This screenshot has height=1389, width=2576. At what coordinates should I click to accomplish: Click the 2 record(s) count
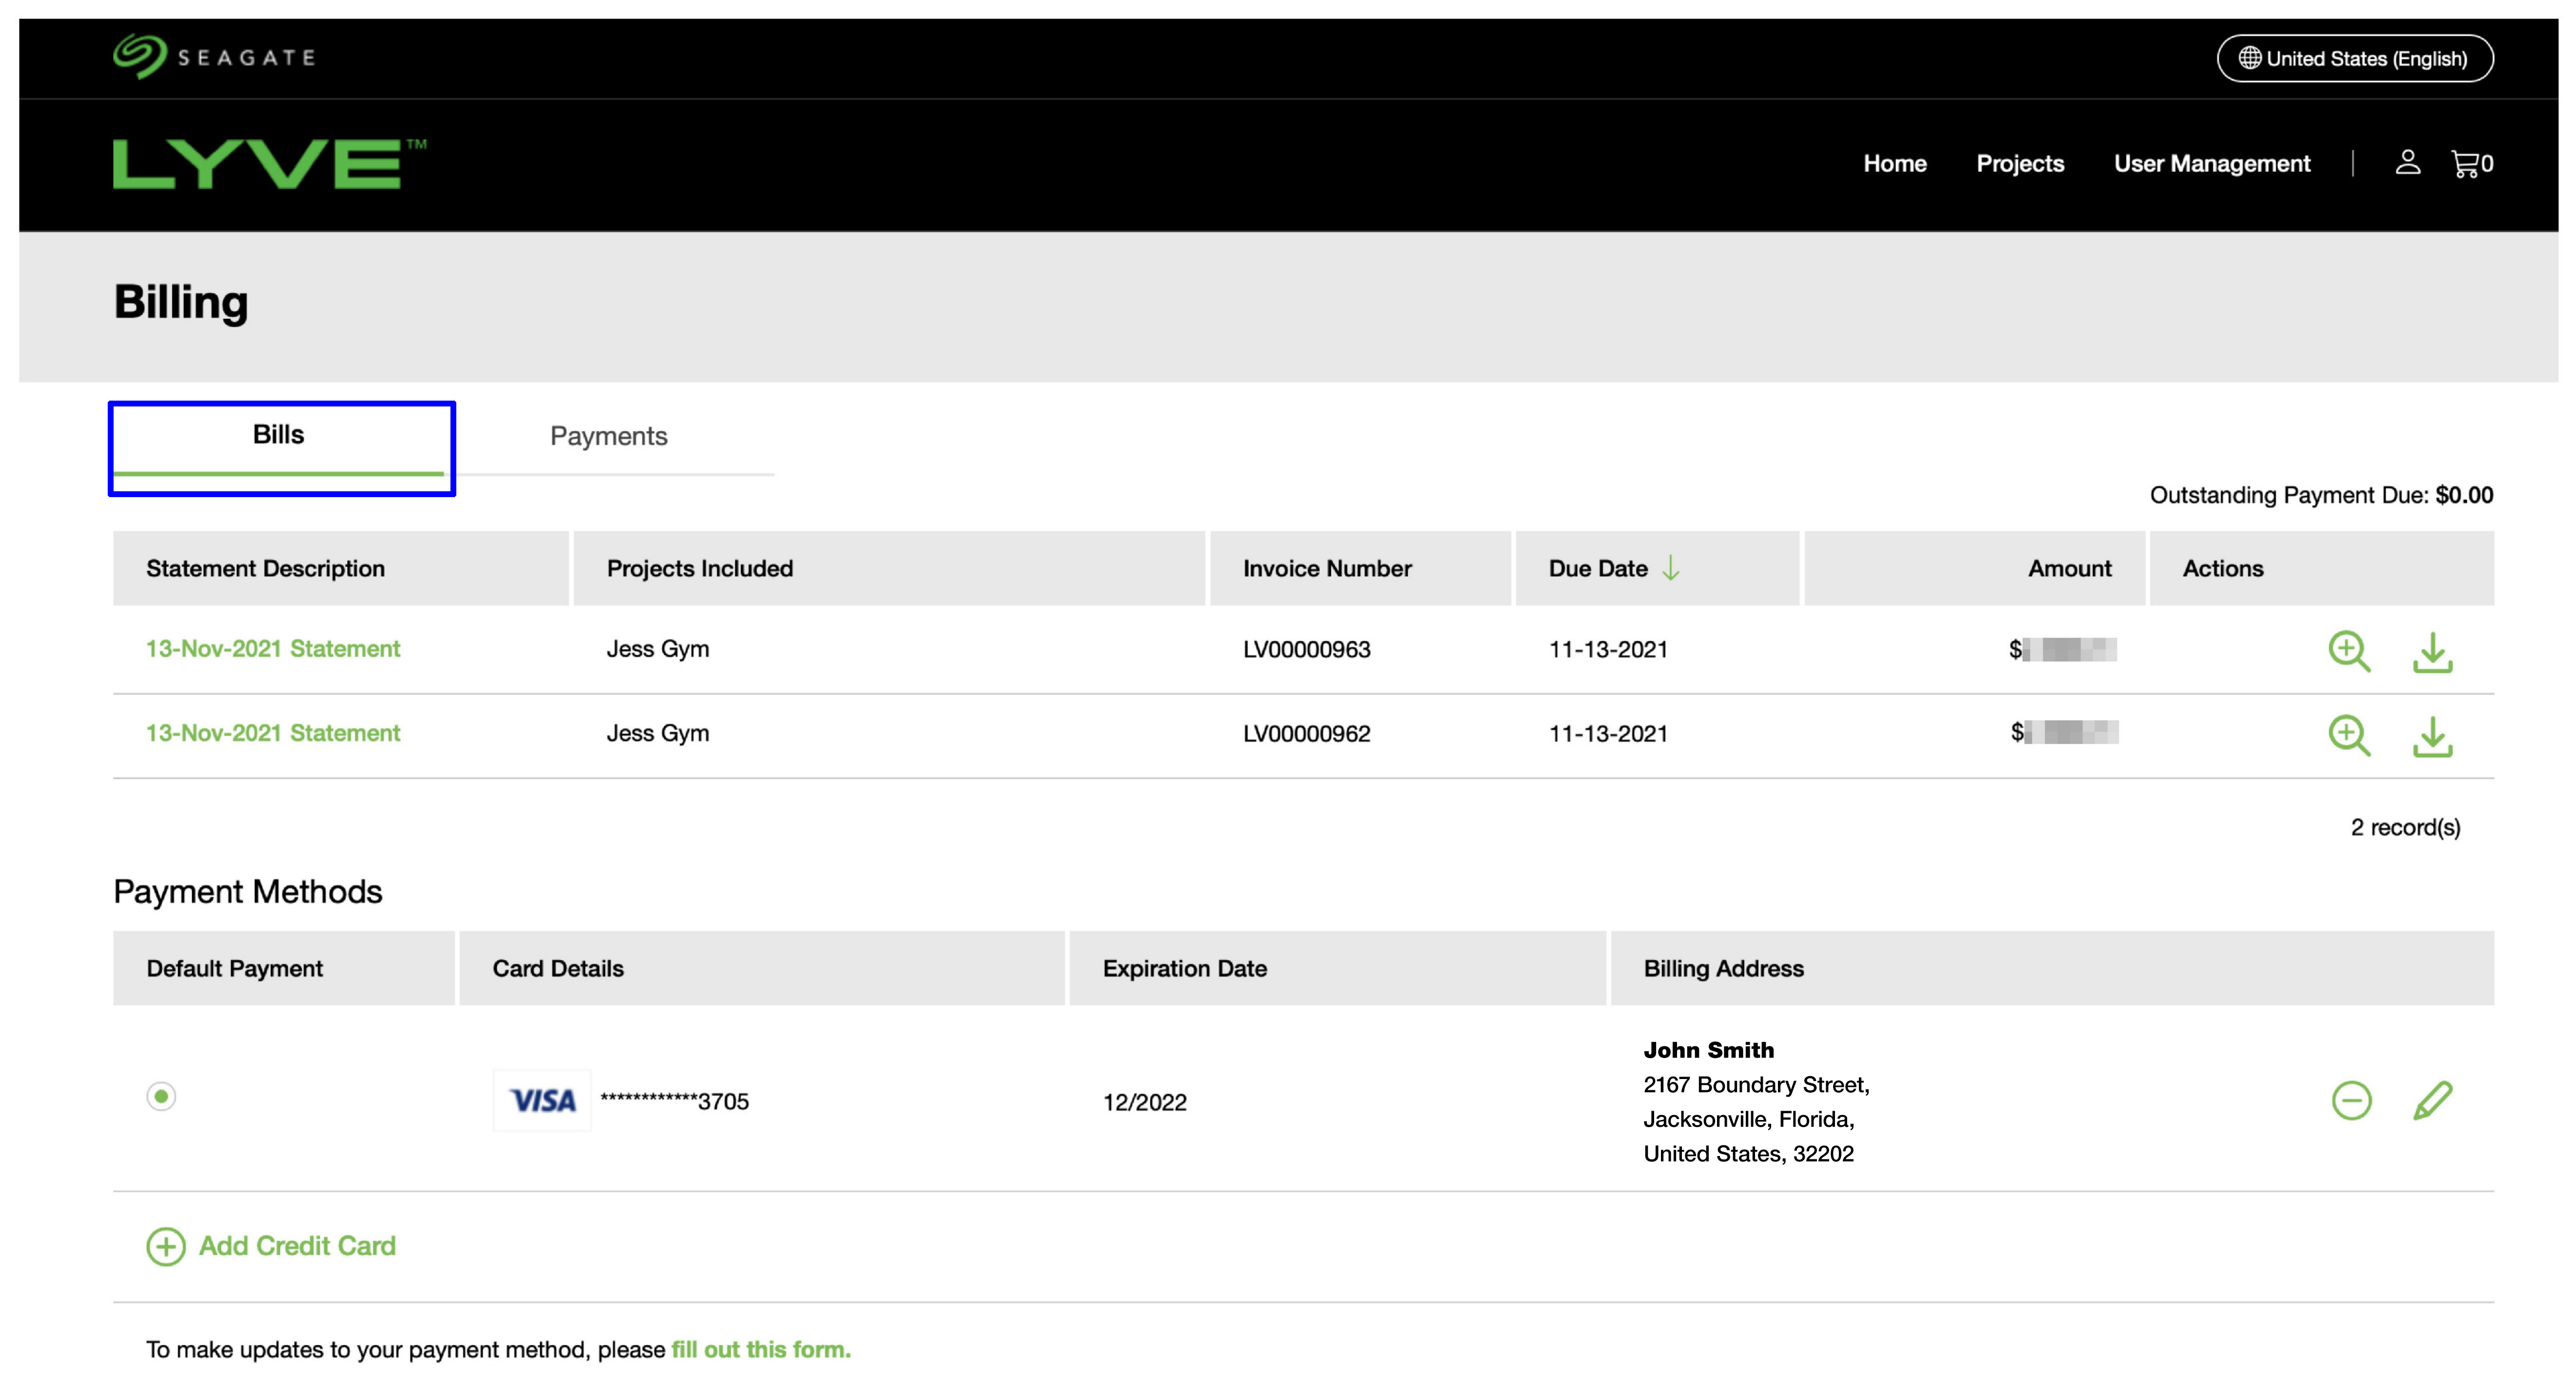pos(2405,827)
